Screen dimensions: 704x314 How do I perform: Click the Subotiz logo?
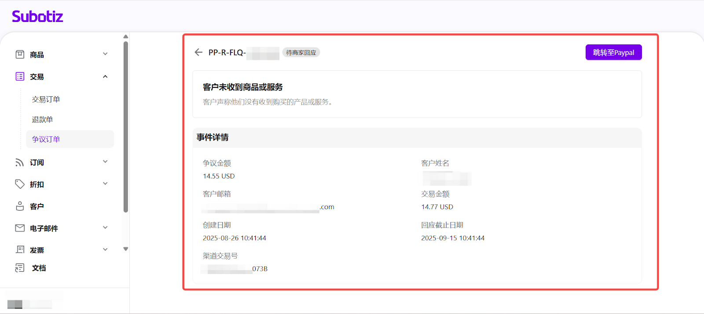tap(37, 17)
